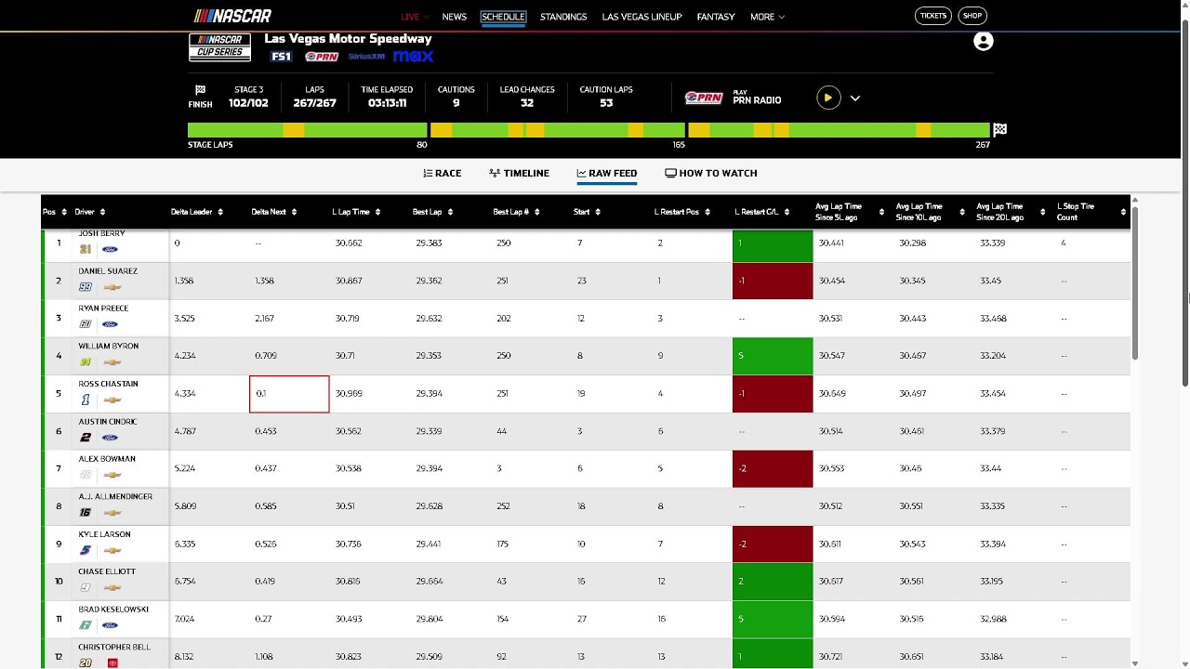
Task: Open the SCHEDULE menu item
Action: pyautogui.click(x=503, y=17)
